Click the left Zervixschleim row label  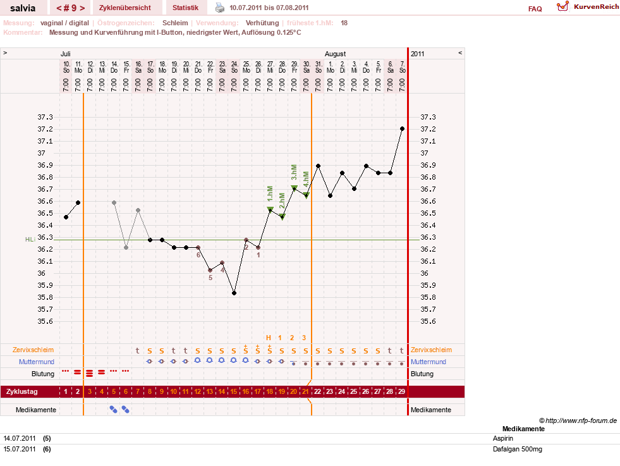click(x=33, y=350)
